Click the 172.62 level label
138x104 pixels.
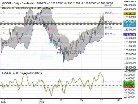pyautogui.click(x=109, y=34)
